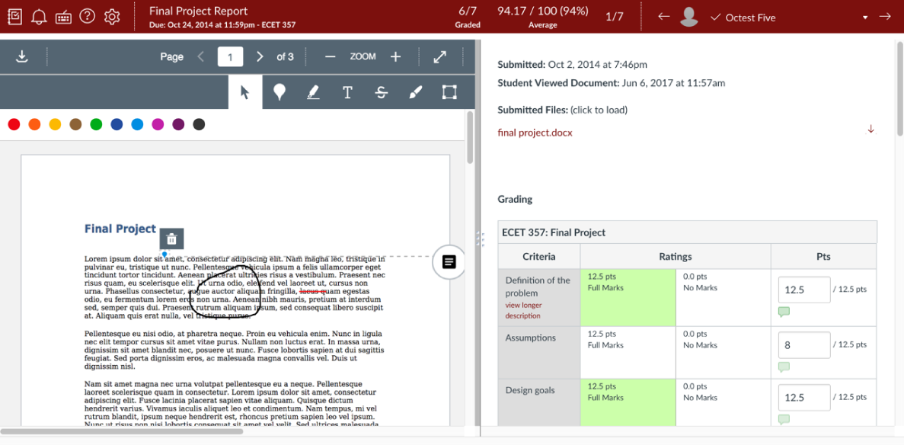This screenshot has height=445, width=904.
Task: Pick the dark blue color swatch
Action: 117,124
